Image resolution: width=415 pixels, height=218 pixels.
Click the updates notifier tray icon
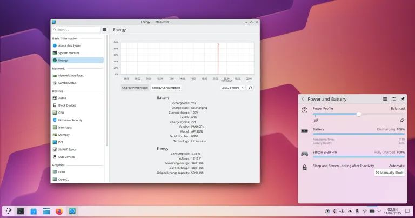(x=327, y=211)
